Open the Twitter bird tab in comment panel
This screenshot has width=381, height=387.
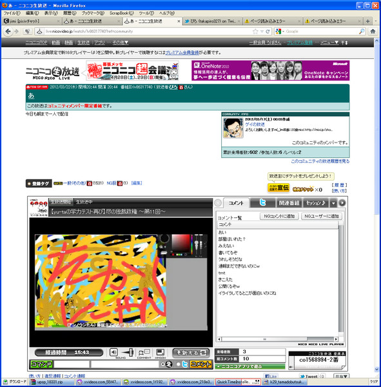[263, 203]
